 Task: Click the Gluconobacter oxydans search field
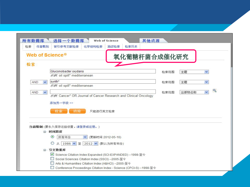pos(103,71)
